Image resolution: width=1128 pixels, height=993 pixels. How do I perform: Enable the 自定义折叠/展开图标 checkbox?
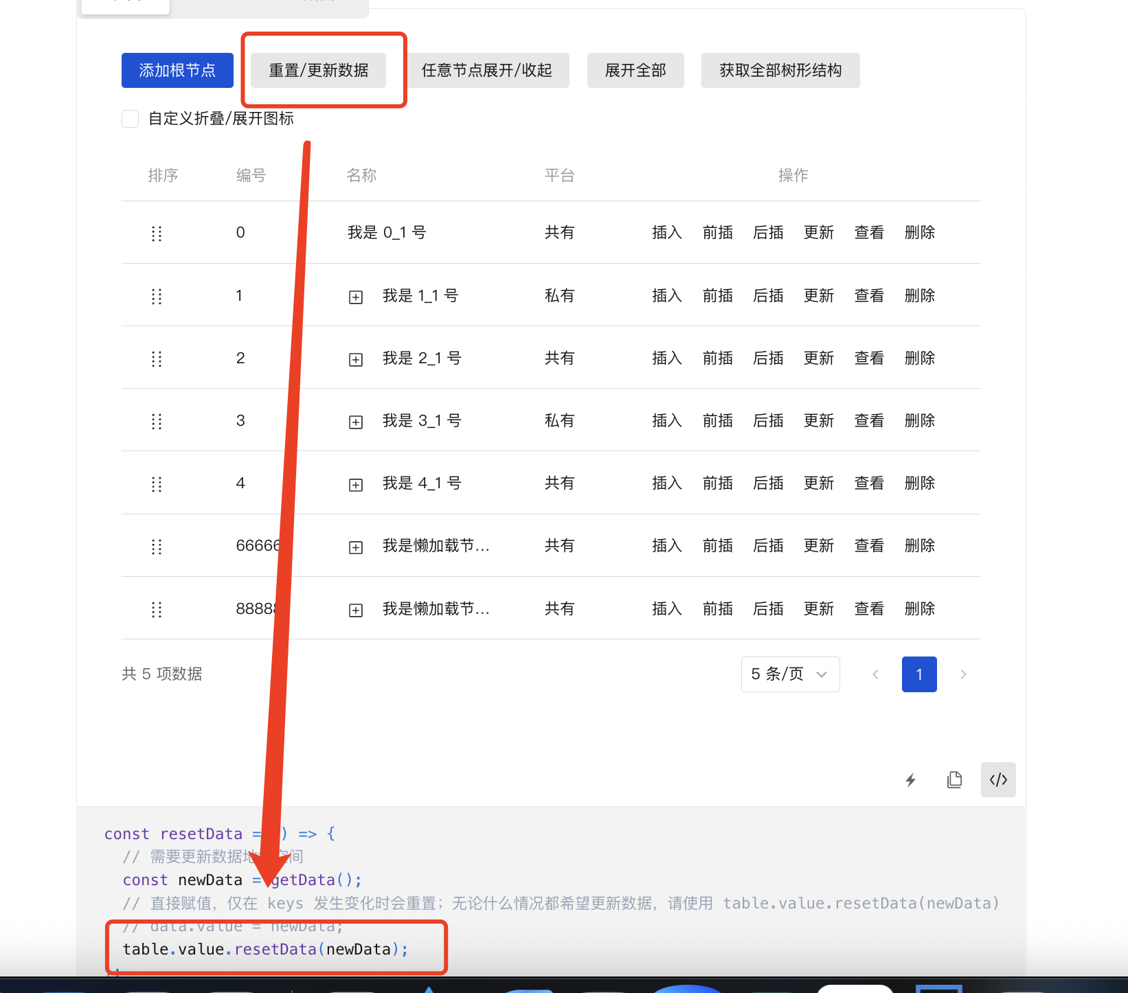pos(130,118)
